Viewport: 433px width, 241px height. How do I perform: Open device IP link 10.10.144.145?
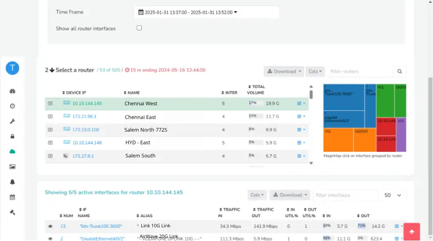point(87,103)
